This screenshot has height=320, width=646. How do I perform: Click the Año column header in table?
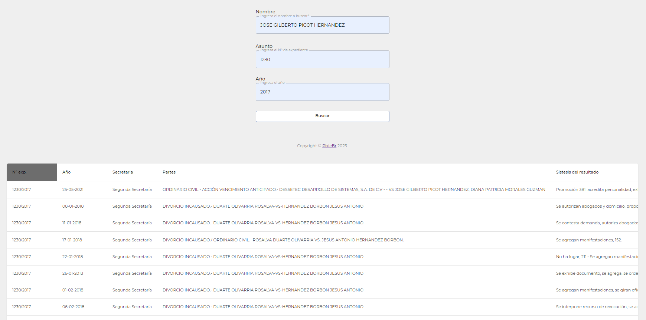pos(66,172)
